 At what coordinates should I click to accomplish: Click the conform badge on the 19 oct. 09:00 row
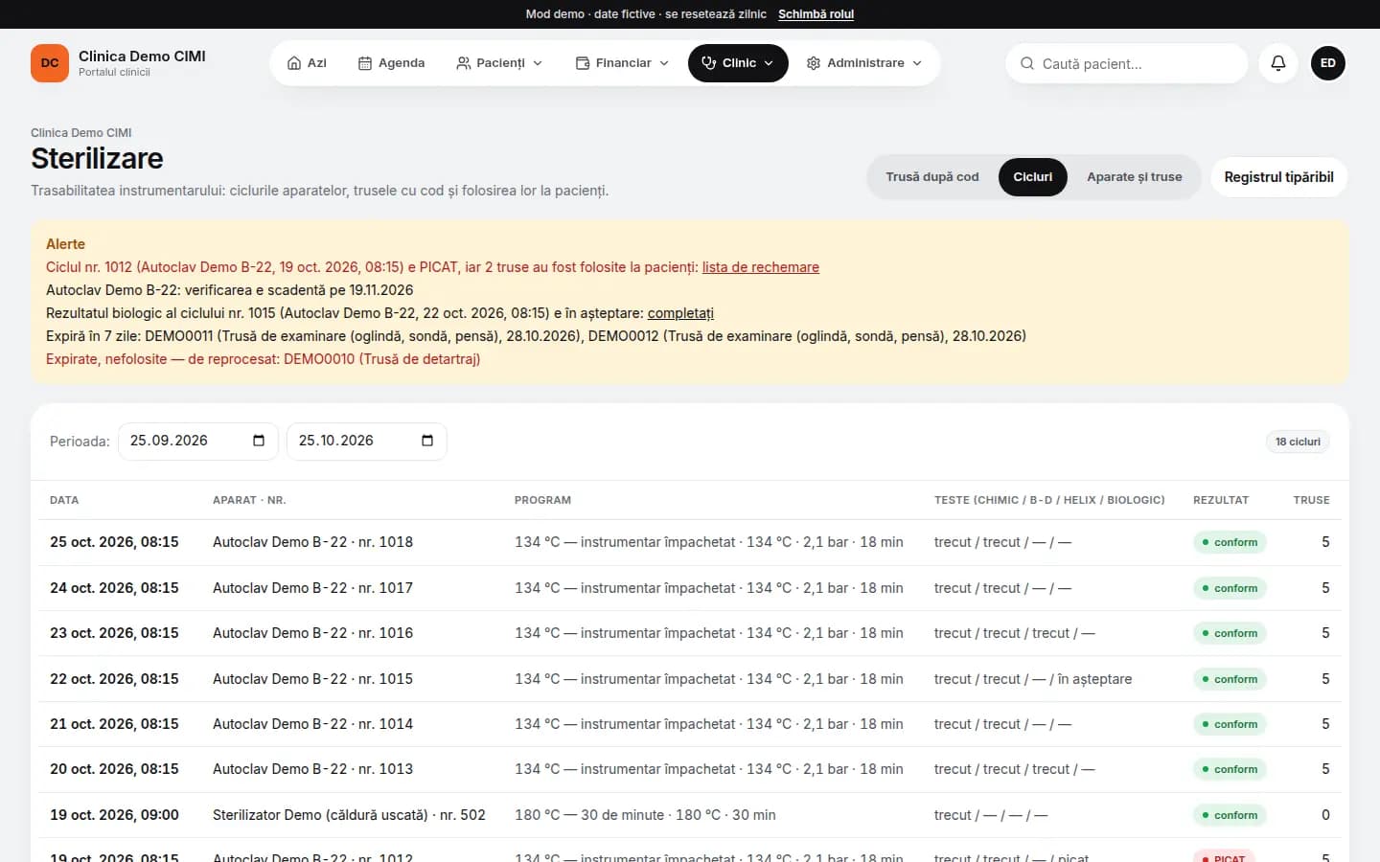[x=1230, y=815]
